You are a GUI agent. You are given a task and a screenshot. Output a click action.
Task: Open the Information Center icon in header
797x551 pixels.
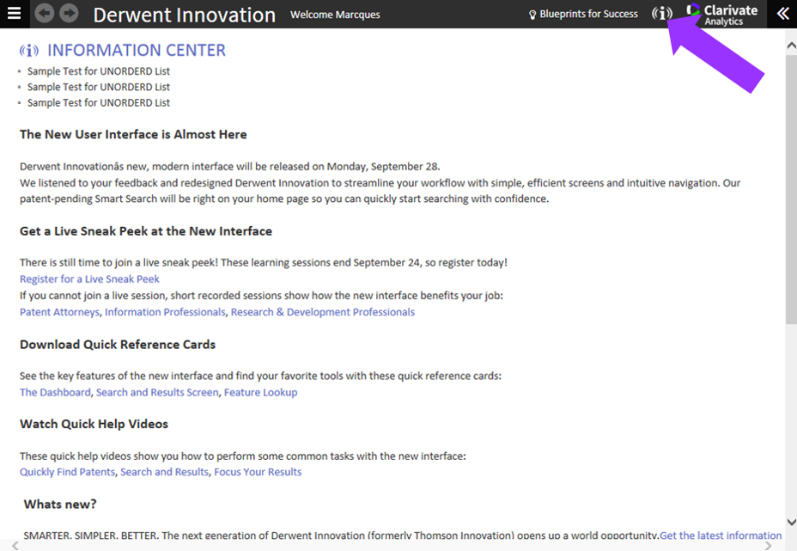click(661, 14)
